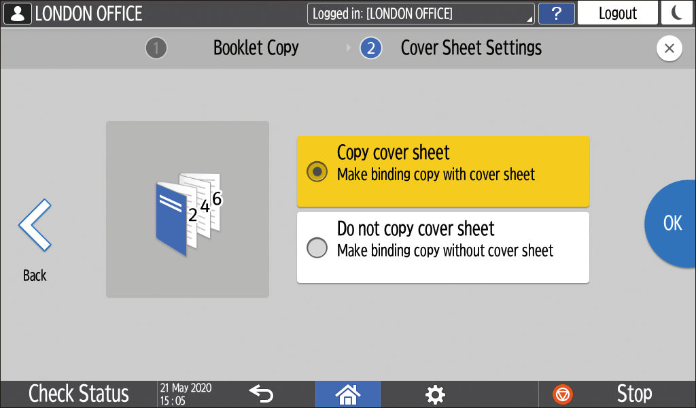The width and height of the screenshot is (696, 408).
Task: Close the Cover Sheet Settings wizard
Action: (669, 48)
